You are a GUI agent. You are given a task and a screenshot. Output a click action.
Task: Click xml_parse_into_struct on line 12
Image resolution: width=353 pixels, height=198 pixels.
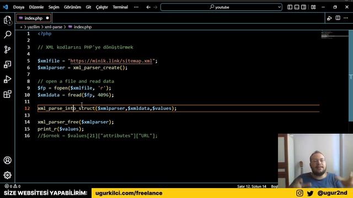coord(66,108)
